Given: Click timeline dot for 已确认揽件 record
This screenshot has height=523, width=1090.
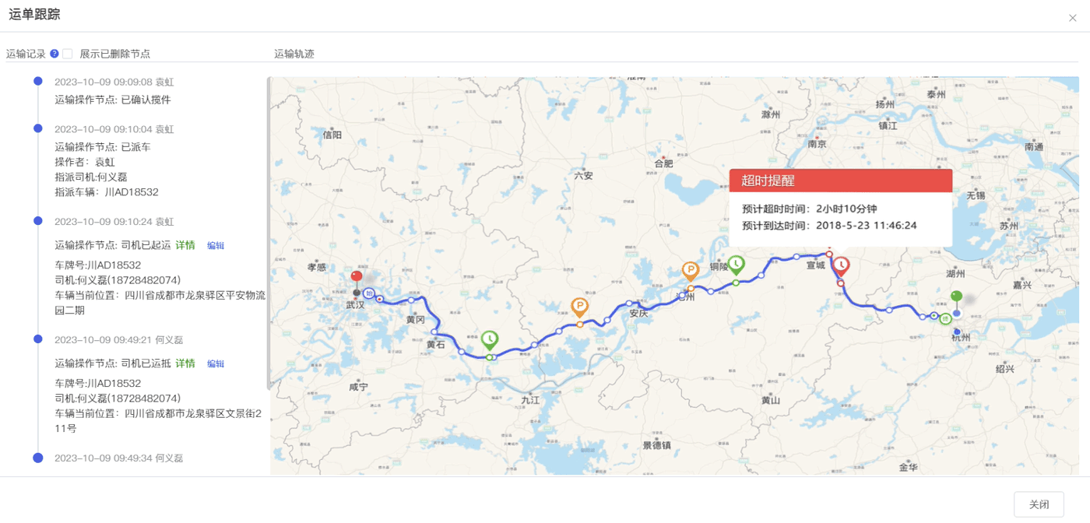Looking at the screenshot, I should (x=37, y=81).
